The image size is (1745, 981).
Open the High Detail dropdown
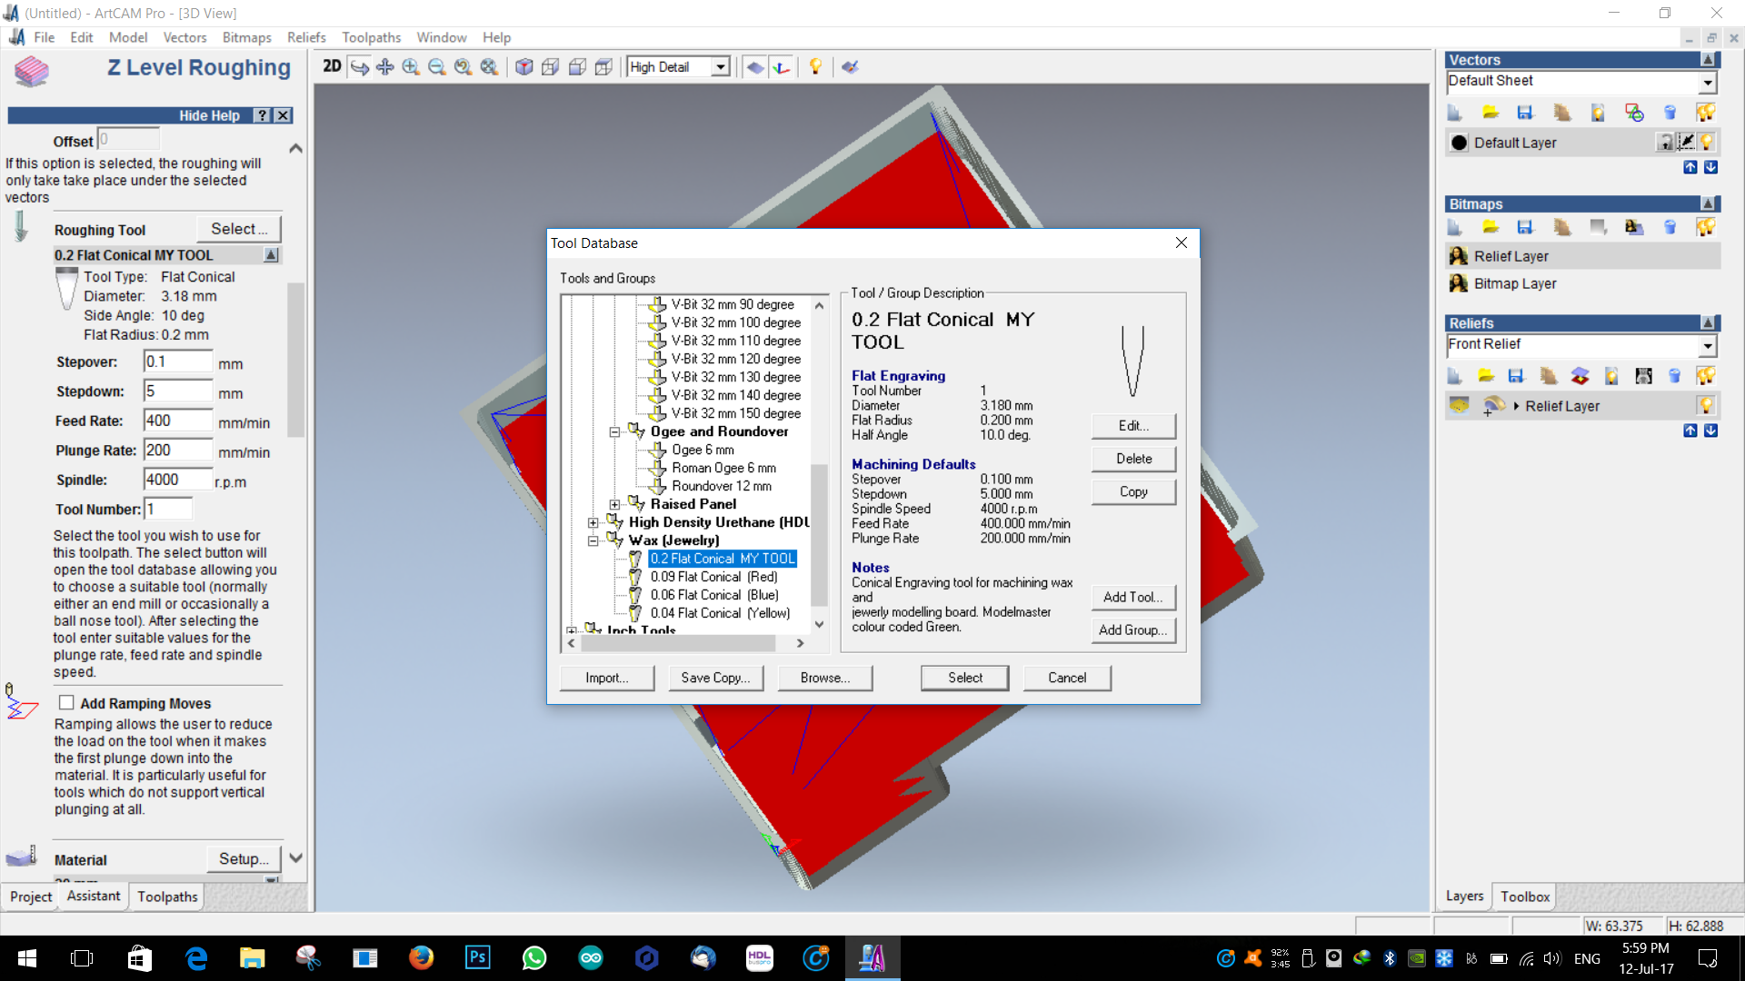tap(721, 67)
